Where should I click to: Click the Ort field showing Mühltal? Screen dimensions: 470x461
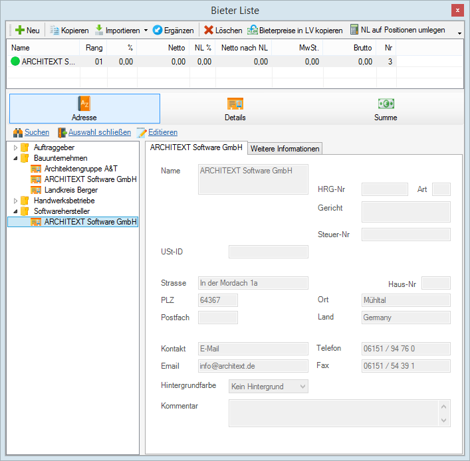tap(406, 300)
